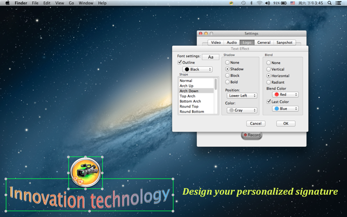Click the US flag input source icon

click(292, 3)
